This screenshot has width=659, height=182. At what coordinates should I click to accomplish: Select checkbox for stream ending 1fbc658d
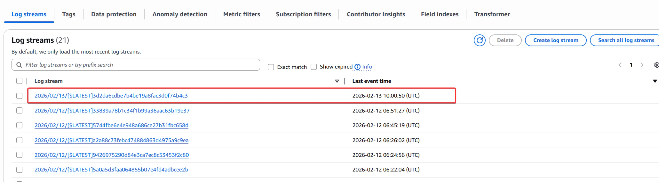[x=20, y=125]
